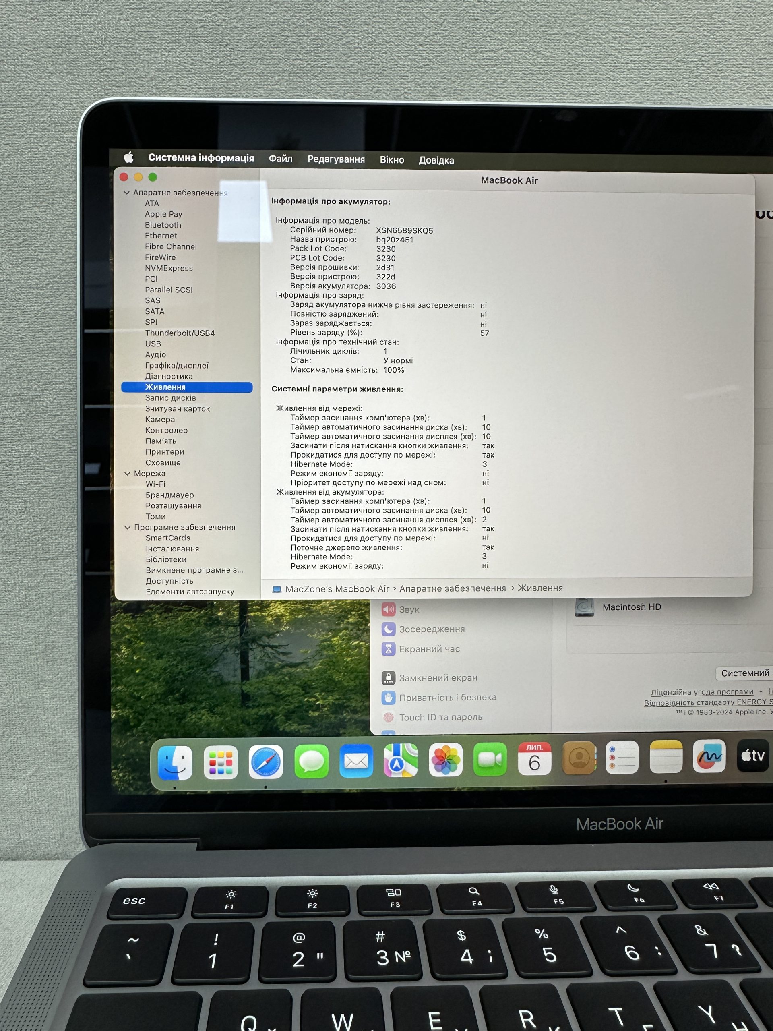The width and height of the screenshot is (773, 1031).
Task: Select Пам'ять in the sidebar
Action: click(161, 441)
